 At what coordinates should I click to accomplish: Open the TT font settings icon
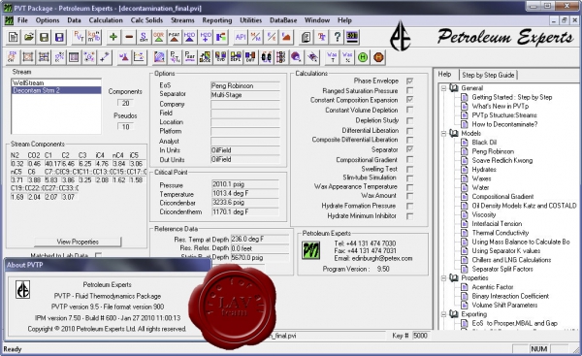click(321, 37)
